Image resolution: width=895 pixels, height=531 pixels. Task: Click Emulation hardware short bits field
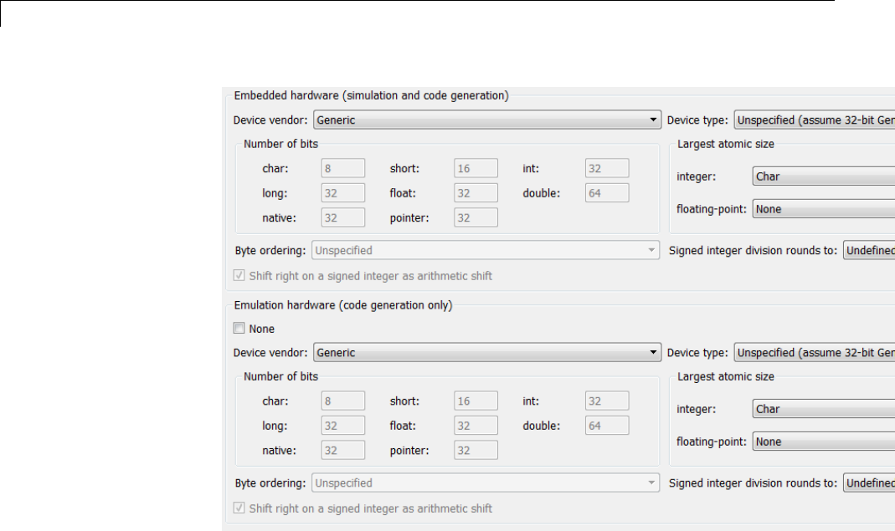[x=476, y=401]
